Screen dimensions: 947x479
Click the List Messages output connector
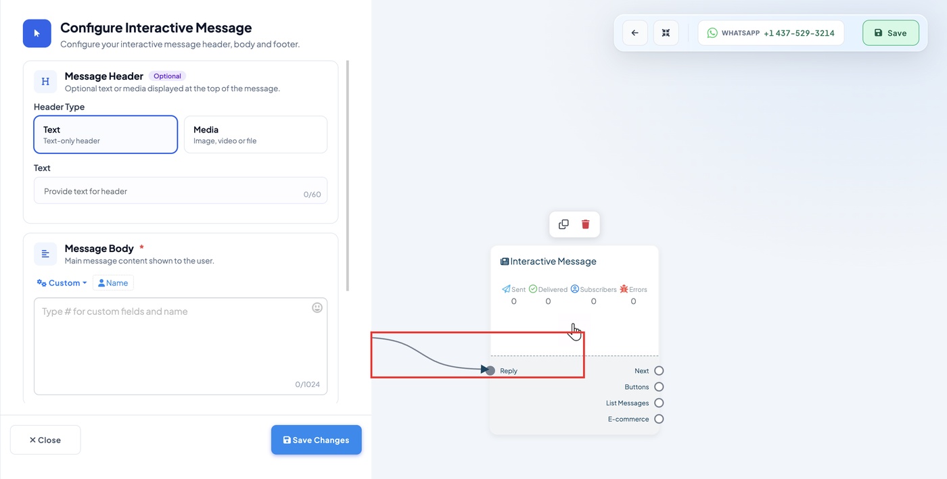(659, 403)
